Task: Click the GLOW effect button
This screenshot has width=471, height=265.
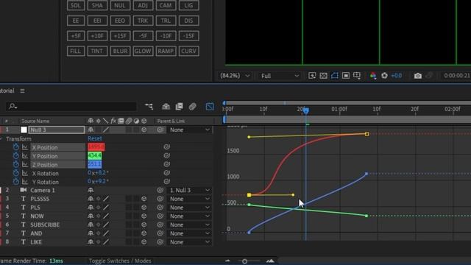Action: [x=143, y=51]
